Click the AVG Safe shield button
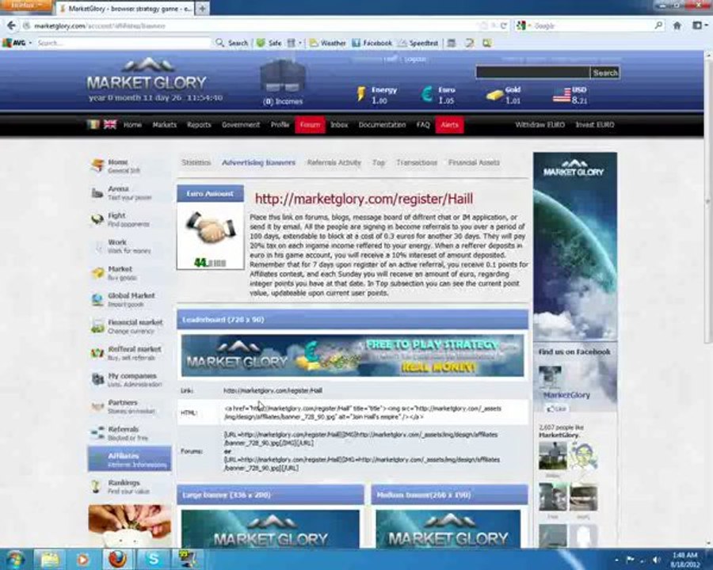Screen dimensions: 713x570 pos(269,43)
